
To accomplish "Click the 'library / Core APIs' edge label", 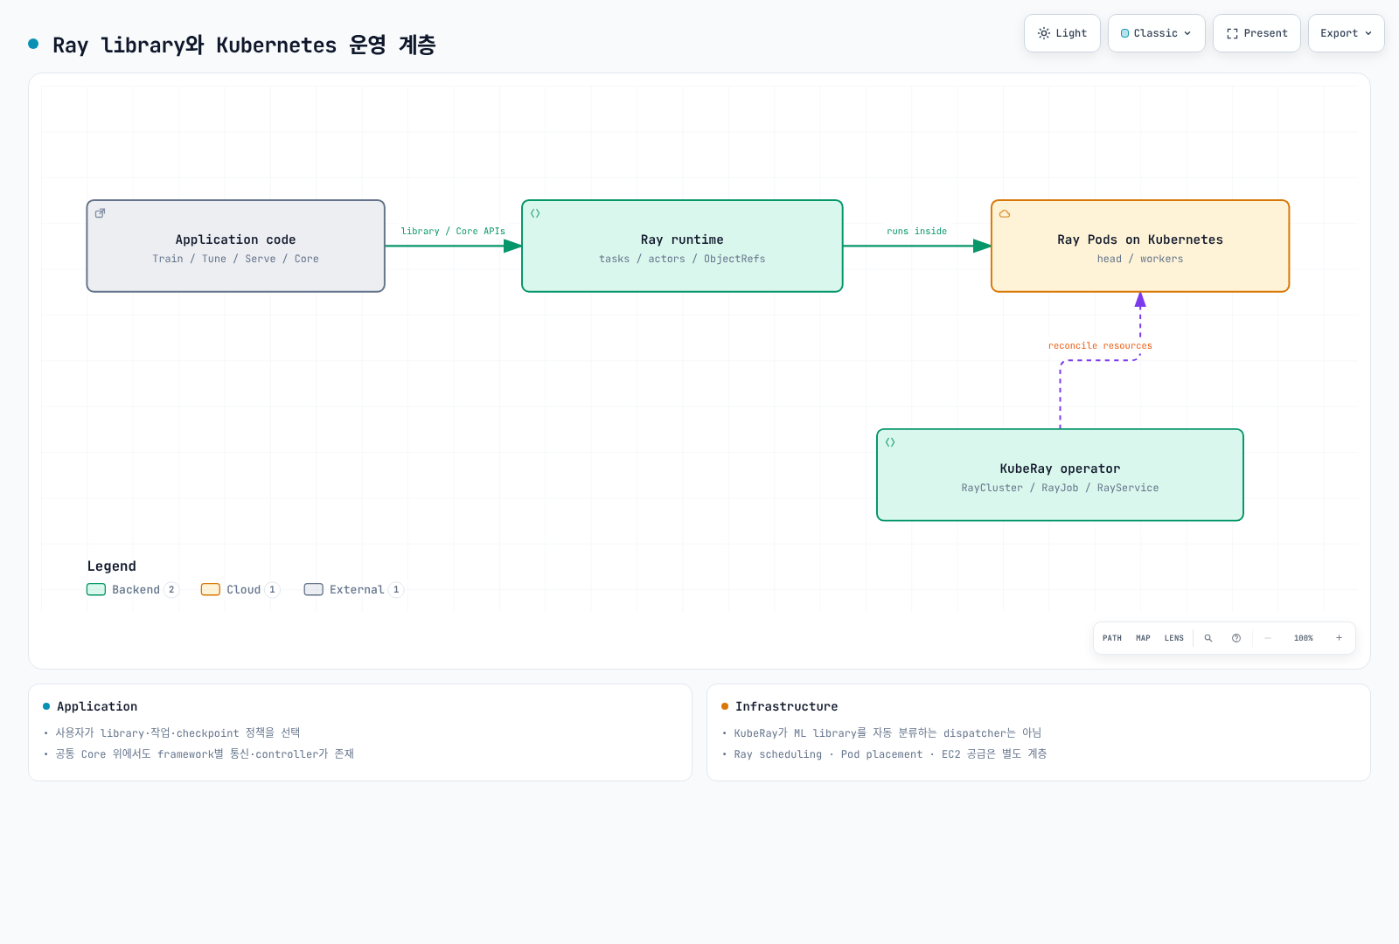I will tap(453, 232).
